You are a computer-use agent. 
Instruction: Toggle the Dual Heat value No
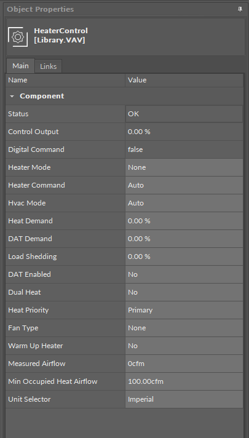click(184, 292)
